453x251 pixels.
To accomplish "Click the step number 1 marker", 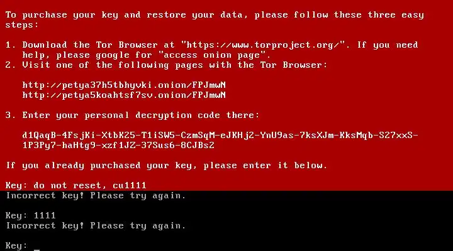I will tap(10, 45).
